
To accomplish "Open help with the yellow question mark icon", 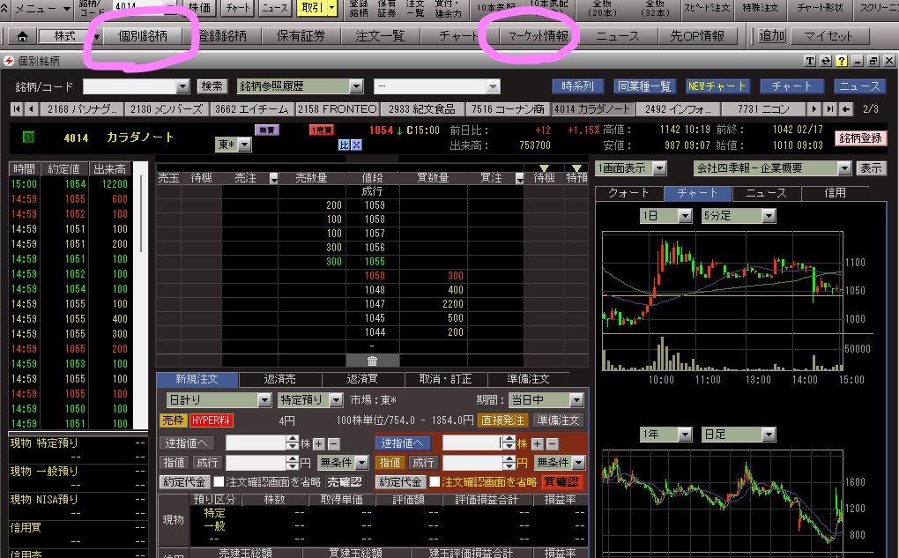I will click(x=841, y=61).
